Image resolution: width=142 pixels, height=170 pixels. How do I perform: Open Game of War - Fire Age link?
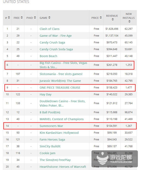click(55, 36)
